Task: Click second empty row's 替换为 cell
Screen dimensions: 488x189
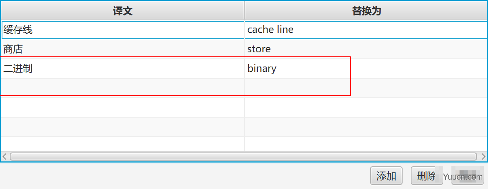Action: coord(366,107)
